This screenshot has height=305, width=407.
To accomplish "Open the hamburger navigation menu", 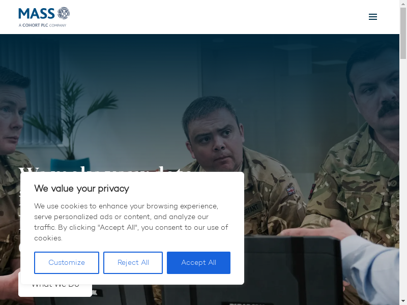I will (x=373, y=17).
